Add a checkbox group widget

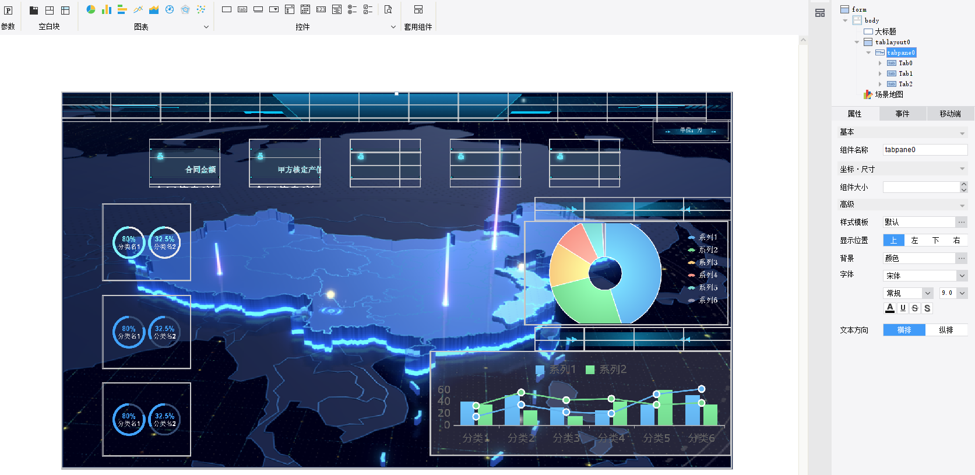[368, 9]
